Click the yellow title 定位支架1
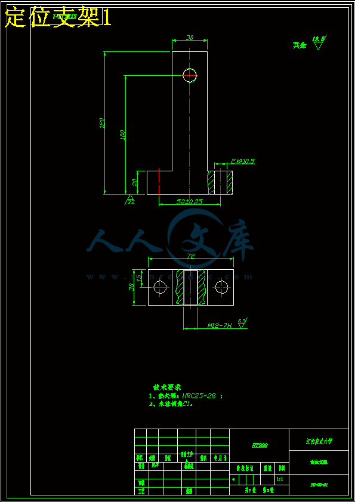The width and height of the screenshot is (355, 502). click(58, 18)
